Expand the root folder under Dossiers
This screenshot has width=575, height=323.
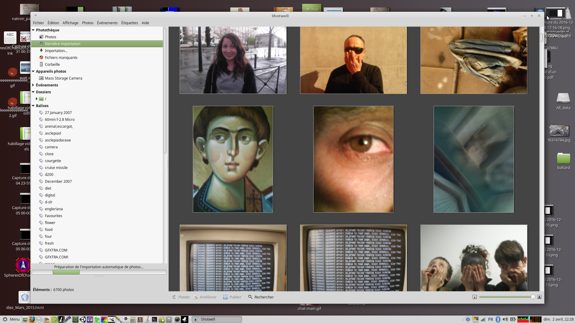37,99
